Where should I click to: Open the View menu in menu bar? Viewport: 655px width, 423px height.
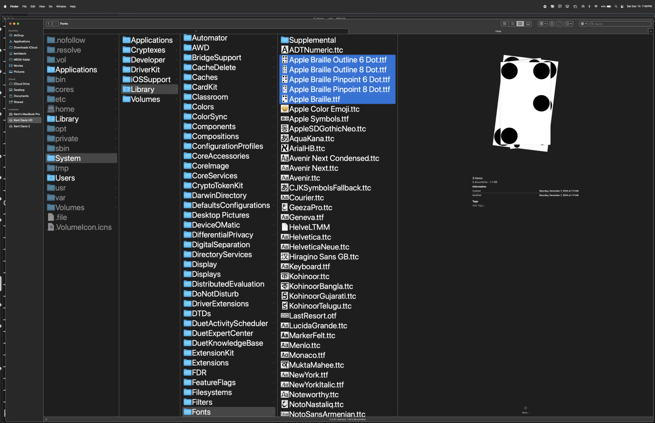click(42, 7)
